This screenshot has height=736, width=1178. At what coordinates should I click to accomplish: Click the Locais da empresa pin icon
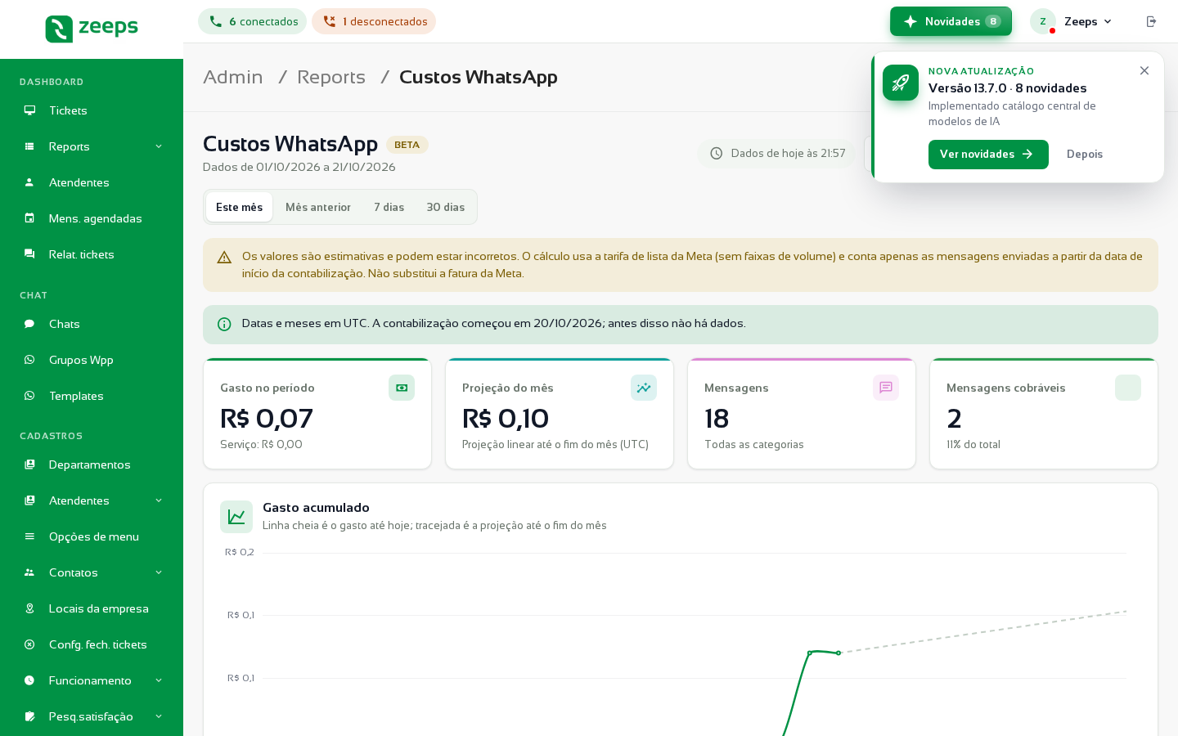29,608
